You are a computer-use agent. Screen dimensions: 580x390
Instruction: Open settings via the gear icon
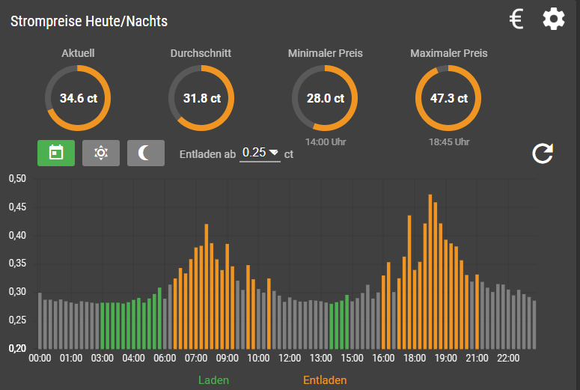[554, 19]
